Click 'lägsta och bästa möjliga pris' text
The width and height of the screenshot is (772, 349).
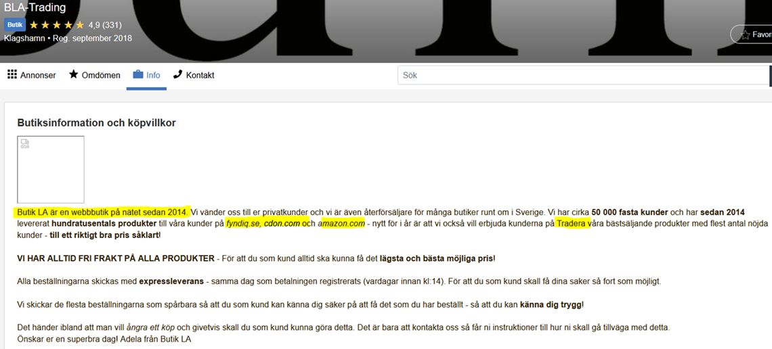(436, 258)
